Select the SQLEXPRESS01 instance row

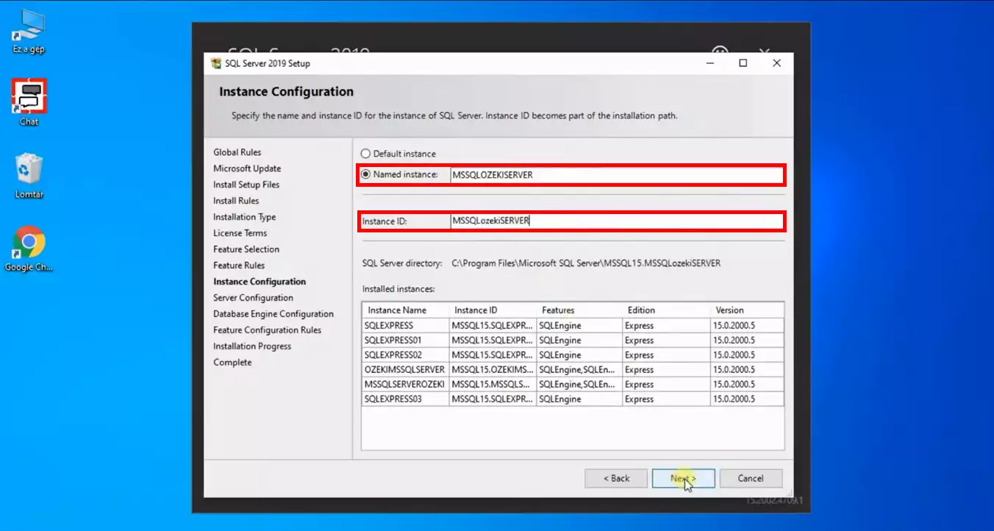click(573, 341)
